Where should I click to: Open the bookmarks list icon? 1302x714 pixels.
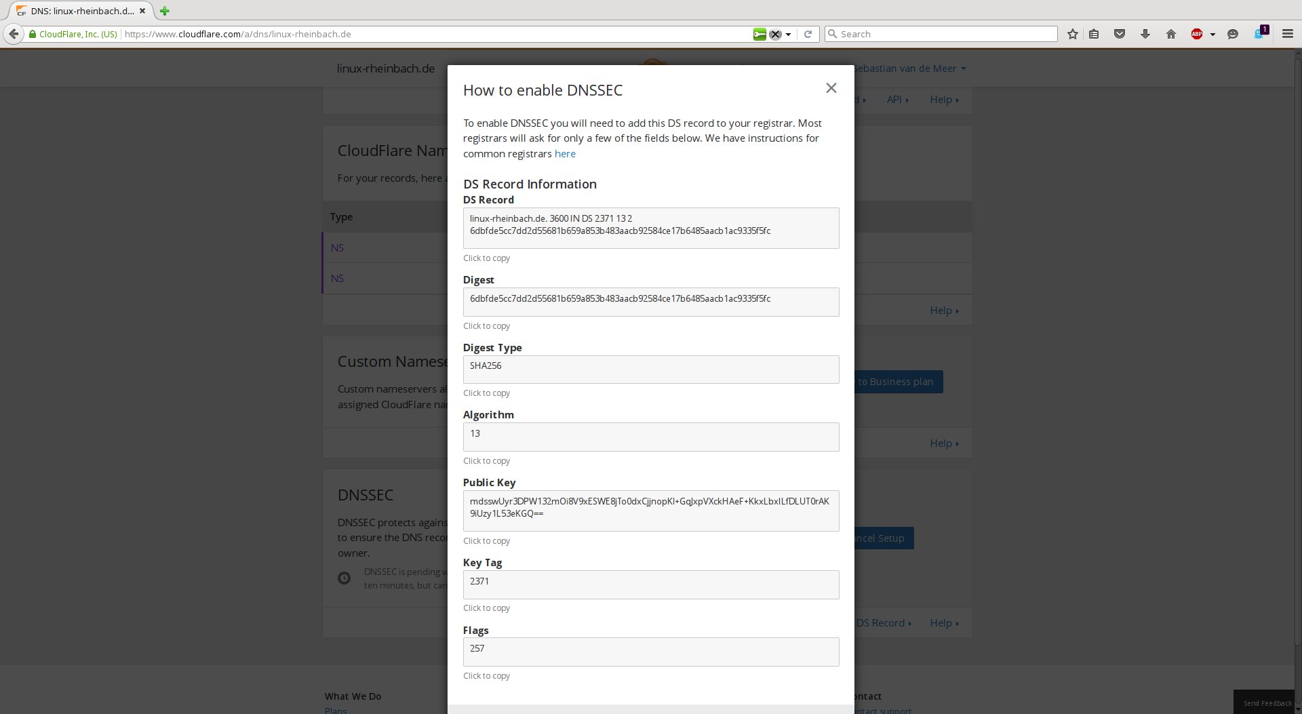pos(1094,34)
